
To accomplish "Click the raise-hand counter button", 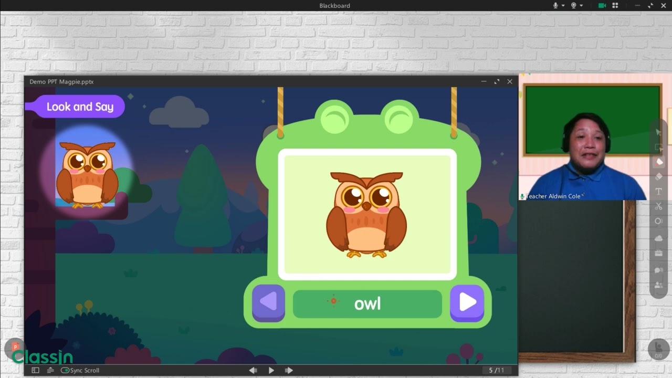I will coord(658,349).
